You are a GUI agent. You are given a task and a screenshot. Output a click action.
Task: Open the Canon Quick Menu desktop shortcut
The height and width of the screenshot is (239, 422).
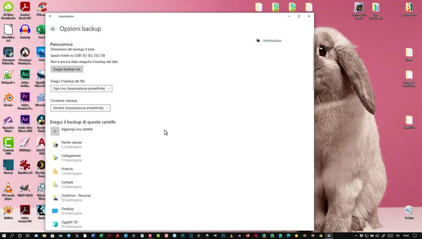pyautogui.click(x=359, y=11)
